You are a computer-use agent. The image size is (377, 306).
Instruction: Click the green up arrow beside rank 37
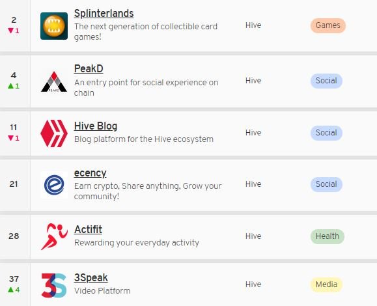(10, 290)
